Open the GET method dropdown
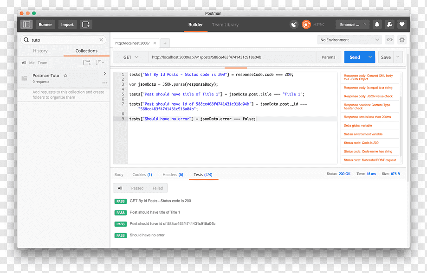This screenshot has height=273, width=427. [x=131, y=57]
